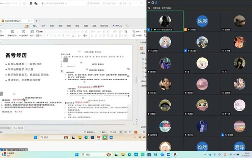Click the WPS AI ribbon tab
Screen dimensions: 252x158
tap(118, 26)
